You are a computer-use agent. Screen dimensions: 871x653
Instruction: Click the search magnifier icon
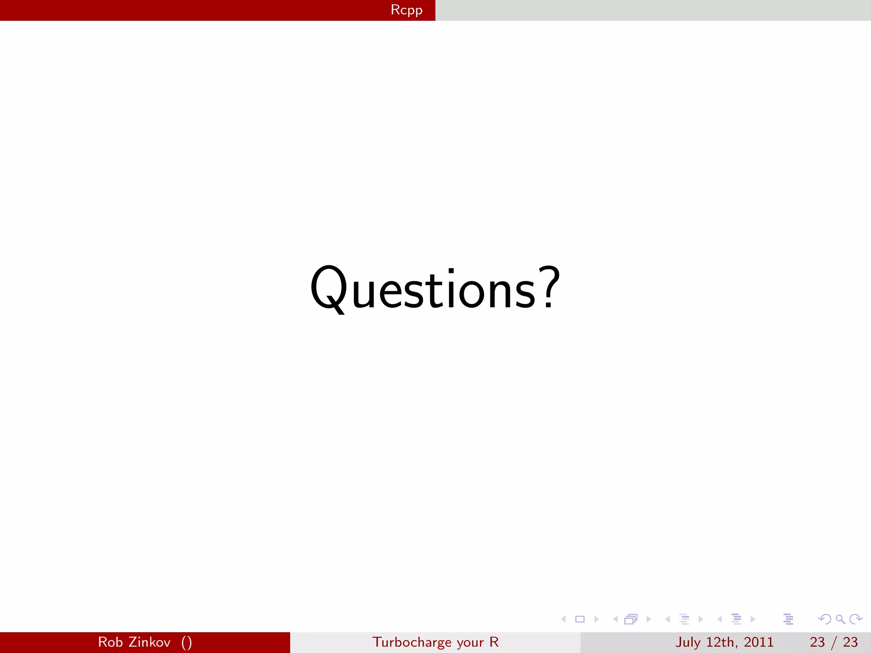click(840, 619)
